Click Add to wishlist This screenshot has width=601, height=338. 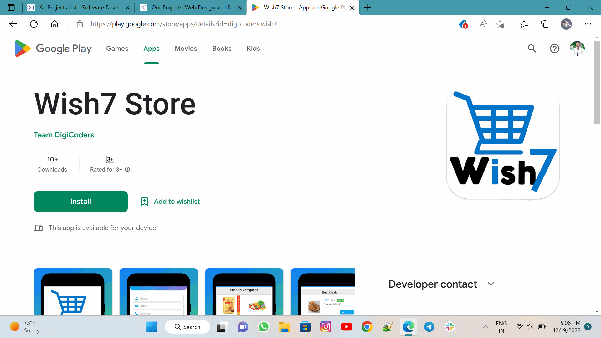coord(170,202)
